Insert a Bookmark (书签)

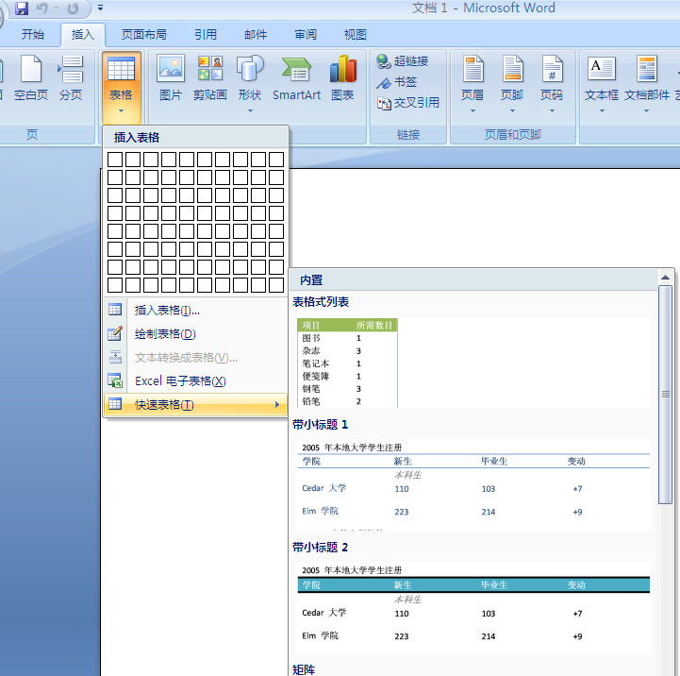point(397,82)
